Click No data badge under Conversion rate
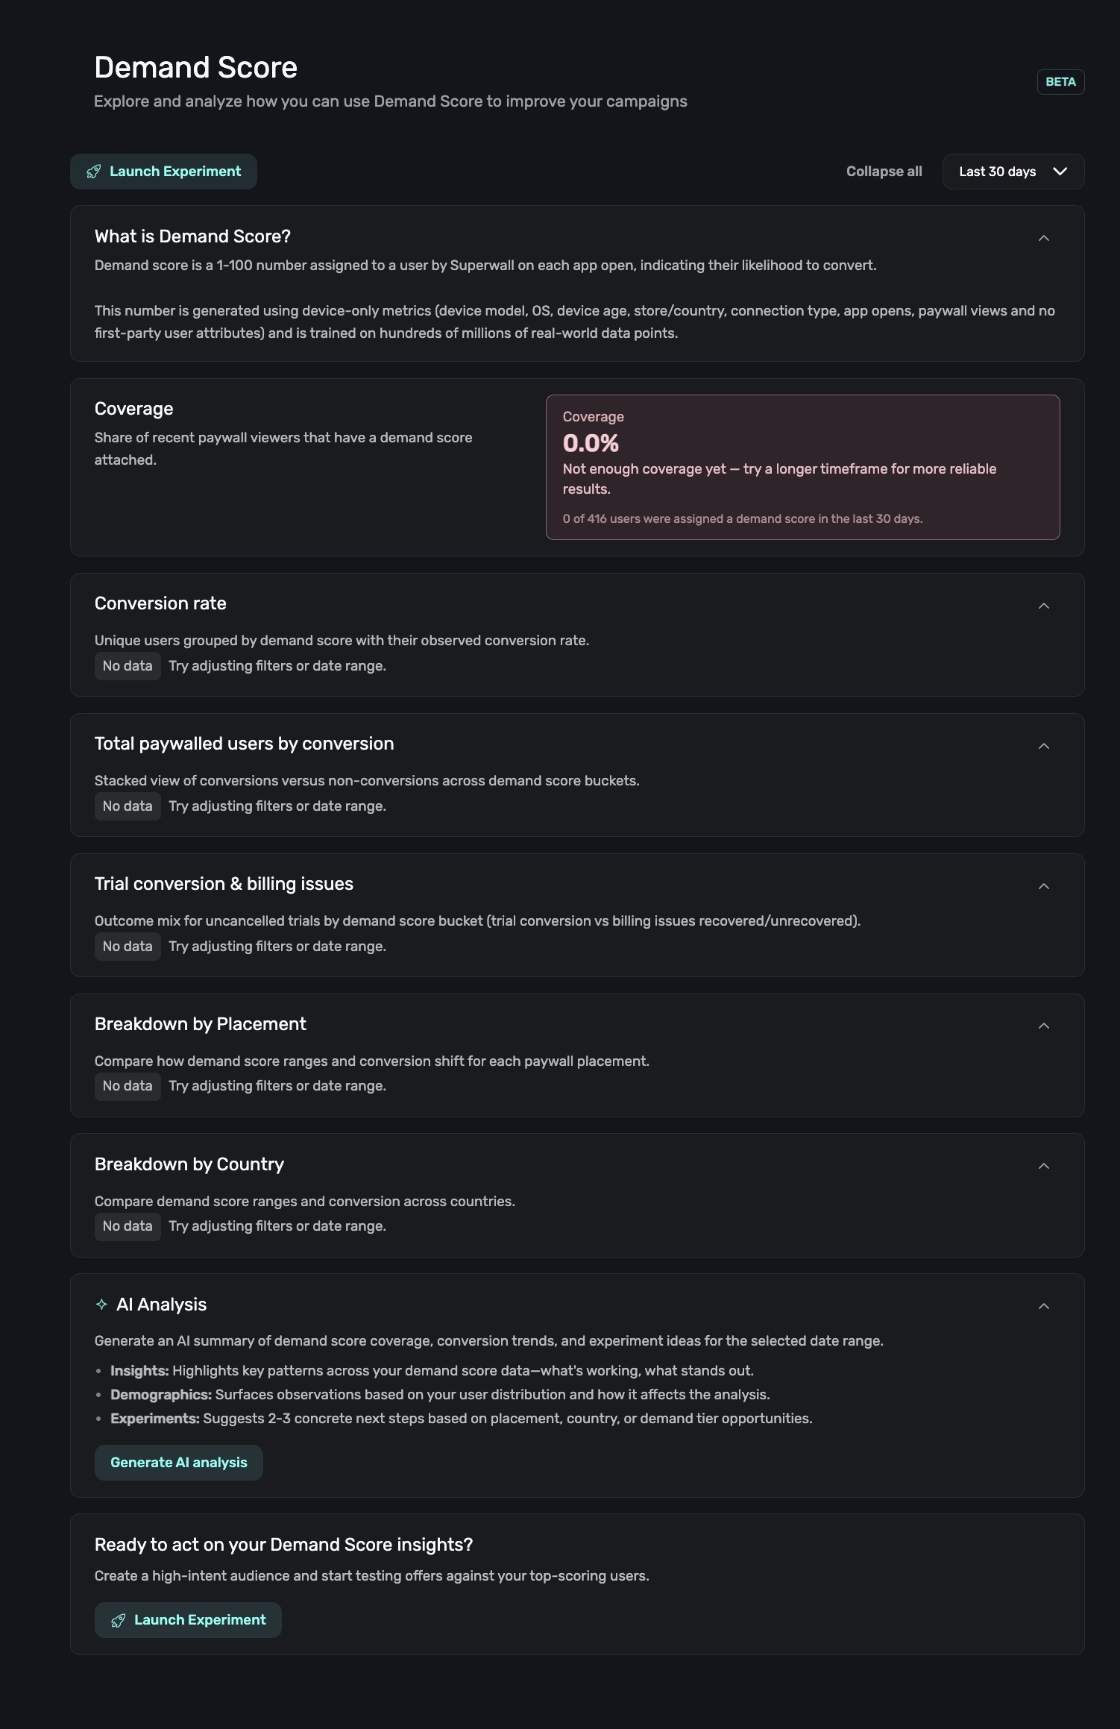Image resolution: width=1120 pixels, height=1729 pixels. pyautogui.click(x=128, y=666)
